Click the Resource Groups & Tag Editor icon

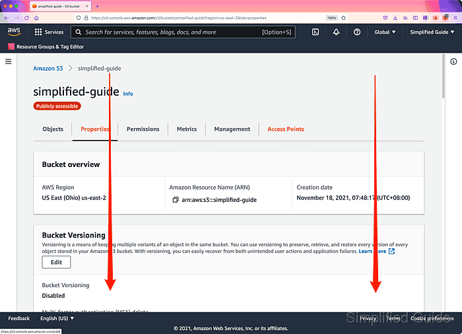click(11, 47)
